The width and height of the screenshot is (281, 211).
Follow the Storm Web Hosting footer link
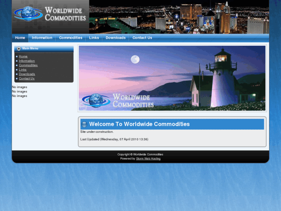click(148, 159)
